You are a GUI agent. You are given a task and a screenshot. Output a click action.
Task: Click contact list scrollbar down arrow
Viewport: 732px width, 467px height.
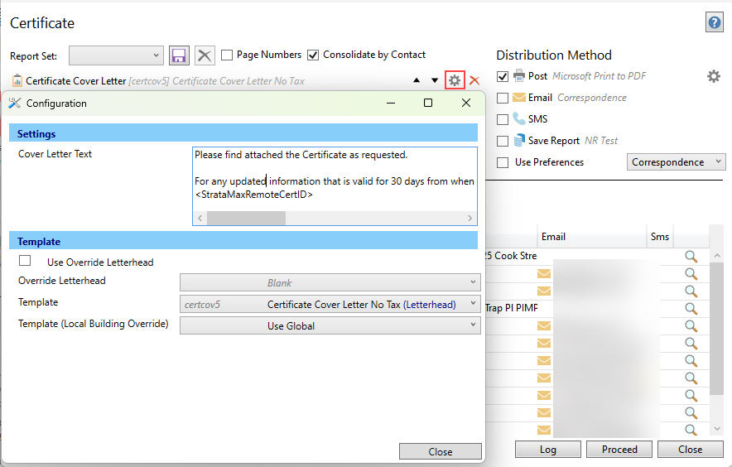tap(717, 429)
